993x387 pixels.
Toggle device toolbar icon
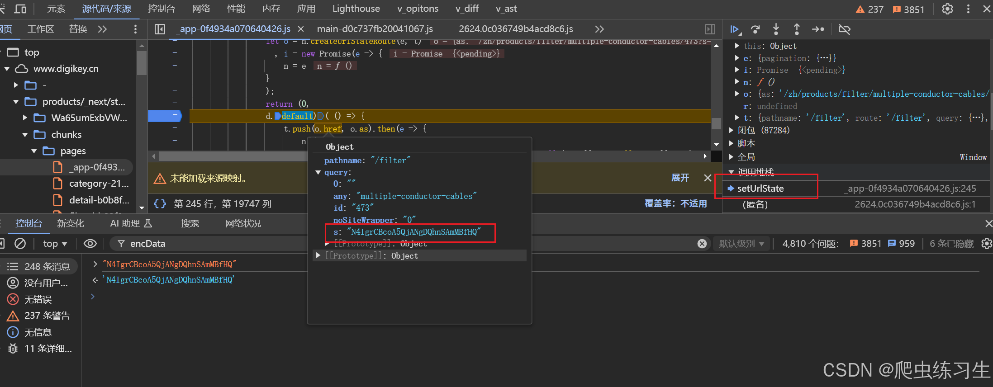point(20,9)
